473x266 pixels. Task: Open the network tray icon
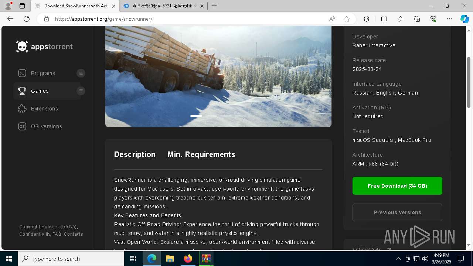click(x=416, y=259)
